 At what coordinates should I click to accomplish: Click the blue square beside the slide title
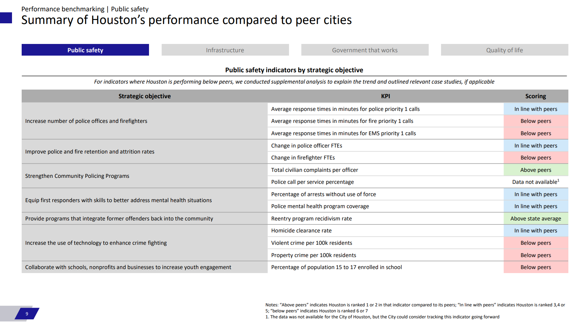pyautogui.click(x=6, y=18)
